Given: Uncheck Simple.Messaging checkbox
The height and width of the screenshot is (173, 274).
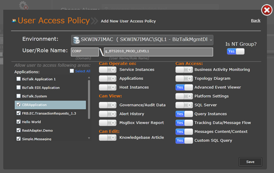Looking at the screenshot, I should (18, 139).
